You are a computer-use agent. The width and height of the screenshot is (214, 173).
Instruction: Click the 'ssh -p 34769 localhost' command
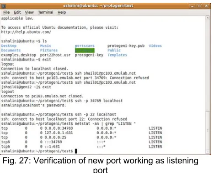click(99, 101)
